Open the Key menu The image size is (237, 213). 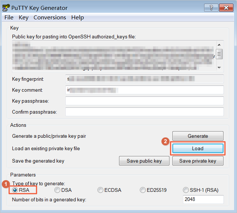point(24,18)
